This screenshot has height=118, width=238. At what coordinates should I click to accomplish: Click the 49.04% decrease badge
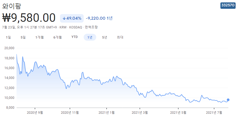(72, 18)
